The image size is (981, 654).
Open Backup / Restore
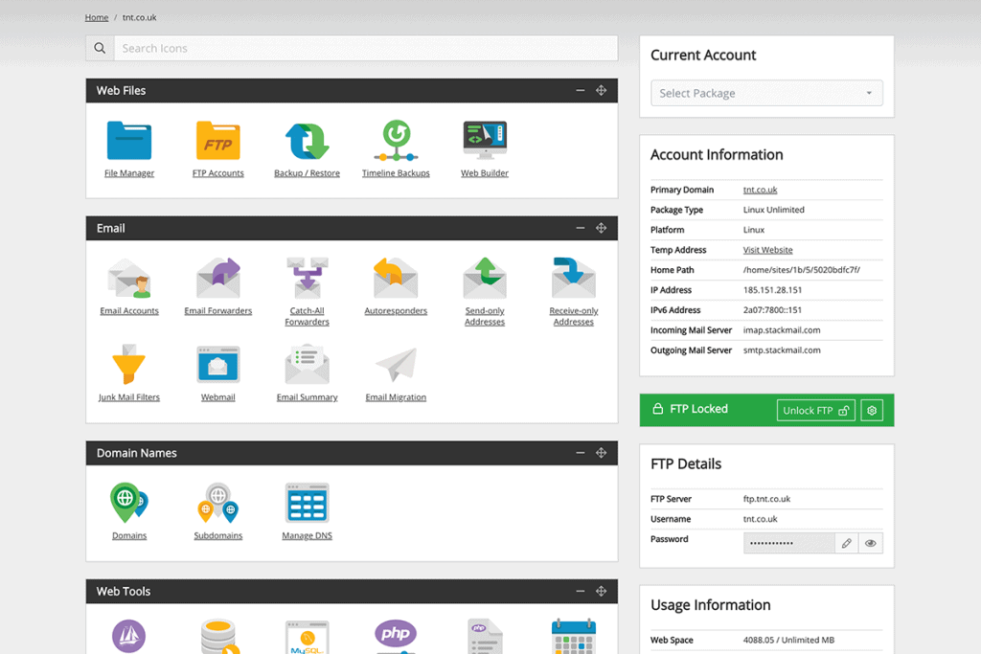click(307, 144)
